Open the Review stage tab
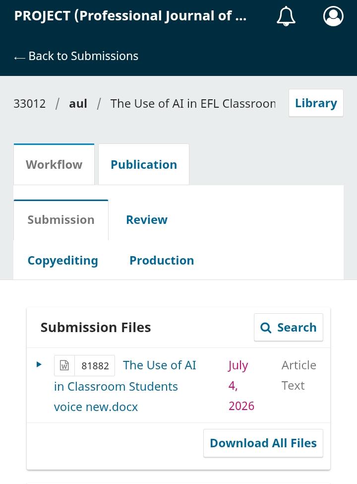Viewport: 357px width, 484px height. pyautogui.click(x=147, y=220)
